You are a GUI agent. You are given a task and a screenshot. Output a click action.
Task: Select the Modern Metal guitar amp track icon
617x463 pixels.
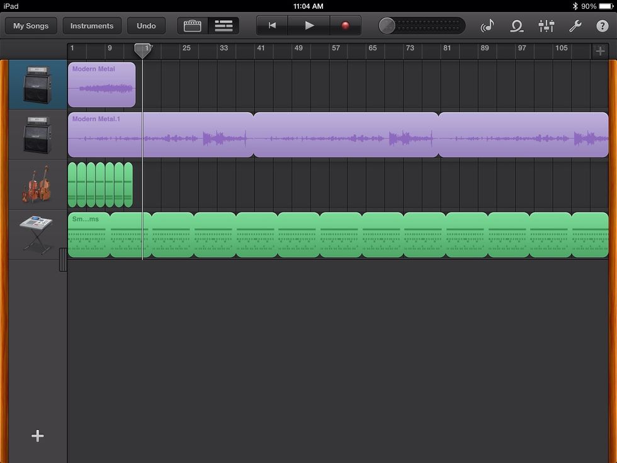click(36, 84)
